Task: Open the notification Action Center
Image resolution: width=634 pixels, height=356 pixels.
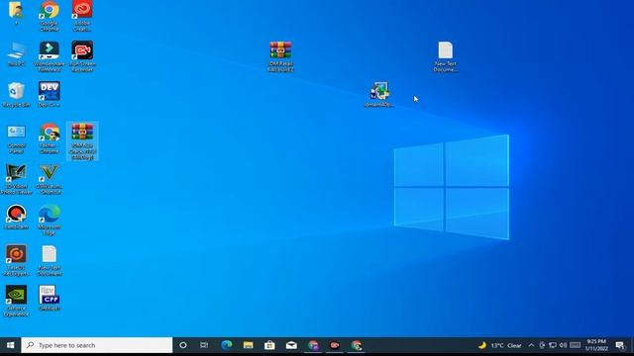Action: coord(620,345)
